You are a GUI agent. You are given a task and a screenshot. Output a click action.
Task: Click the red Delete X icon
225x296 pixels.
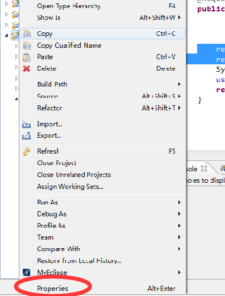(x=27, y=68)
